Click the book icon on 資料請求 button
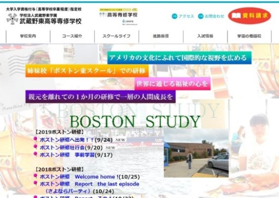This screenshot has height=198, width=279. click(236, 16)
